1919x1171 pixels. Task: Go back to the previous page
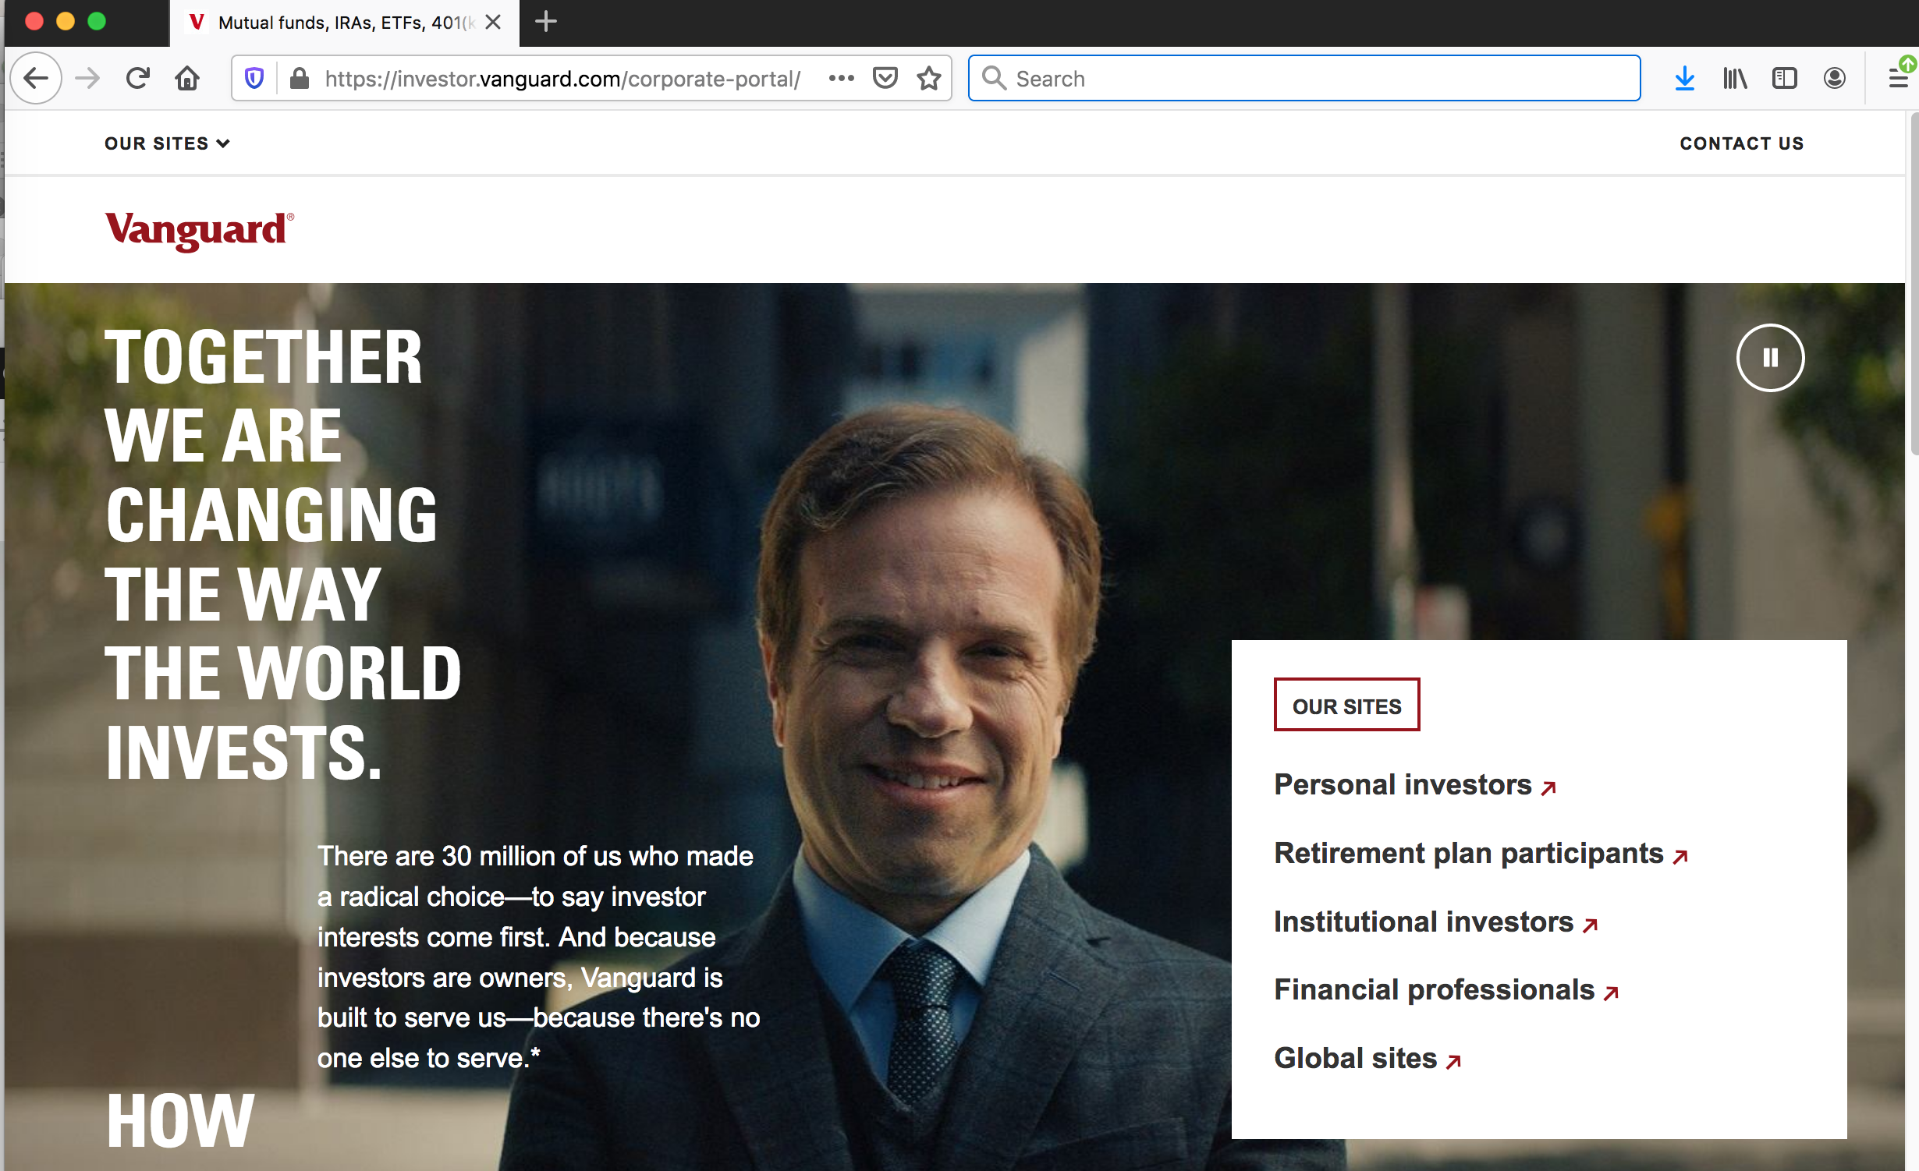(36, 78)
